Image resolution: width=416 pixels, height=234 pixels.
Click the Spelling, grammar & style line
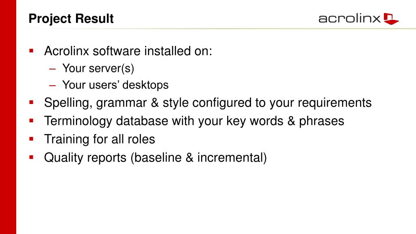[208, 103]
